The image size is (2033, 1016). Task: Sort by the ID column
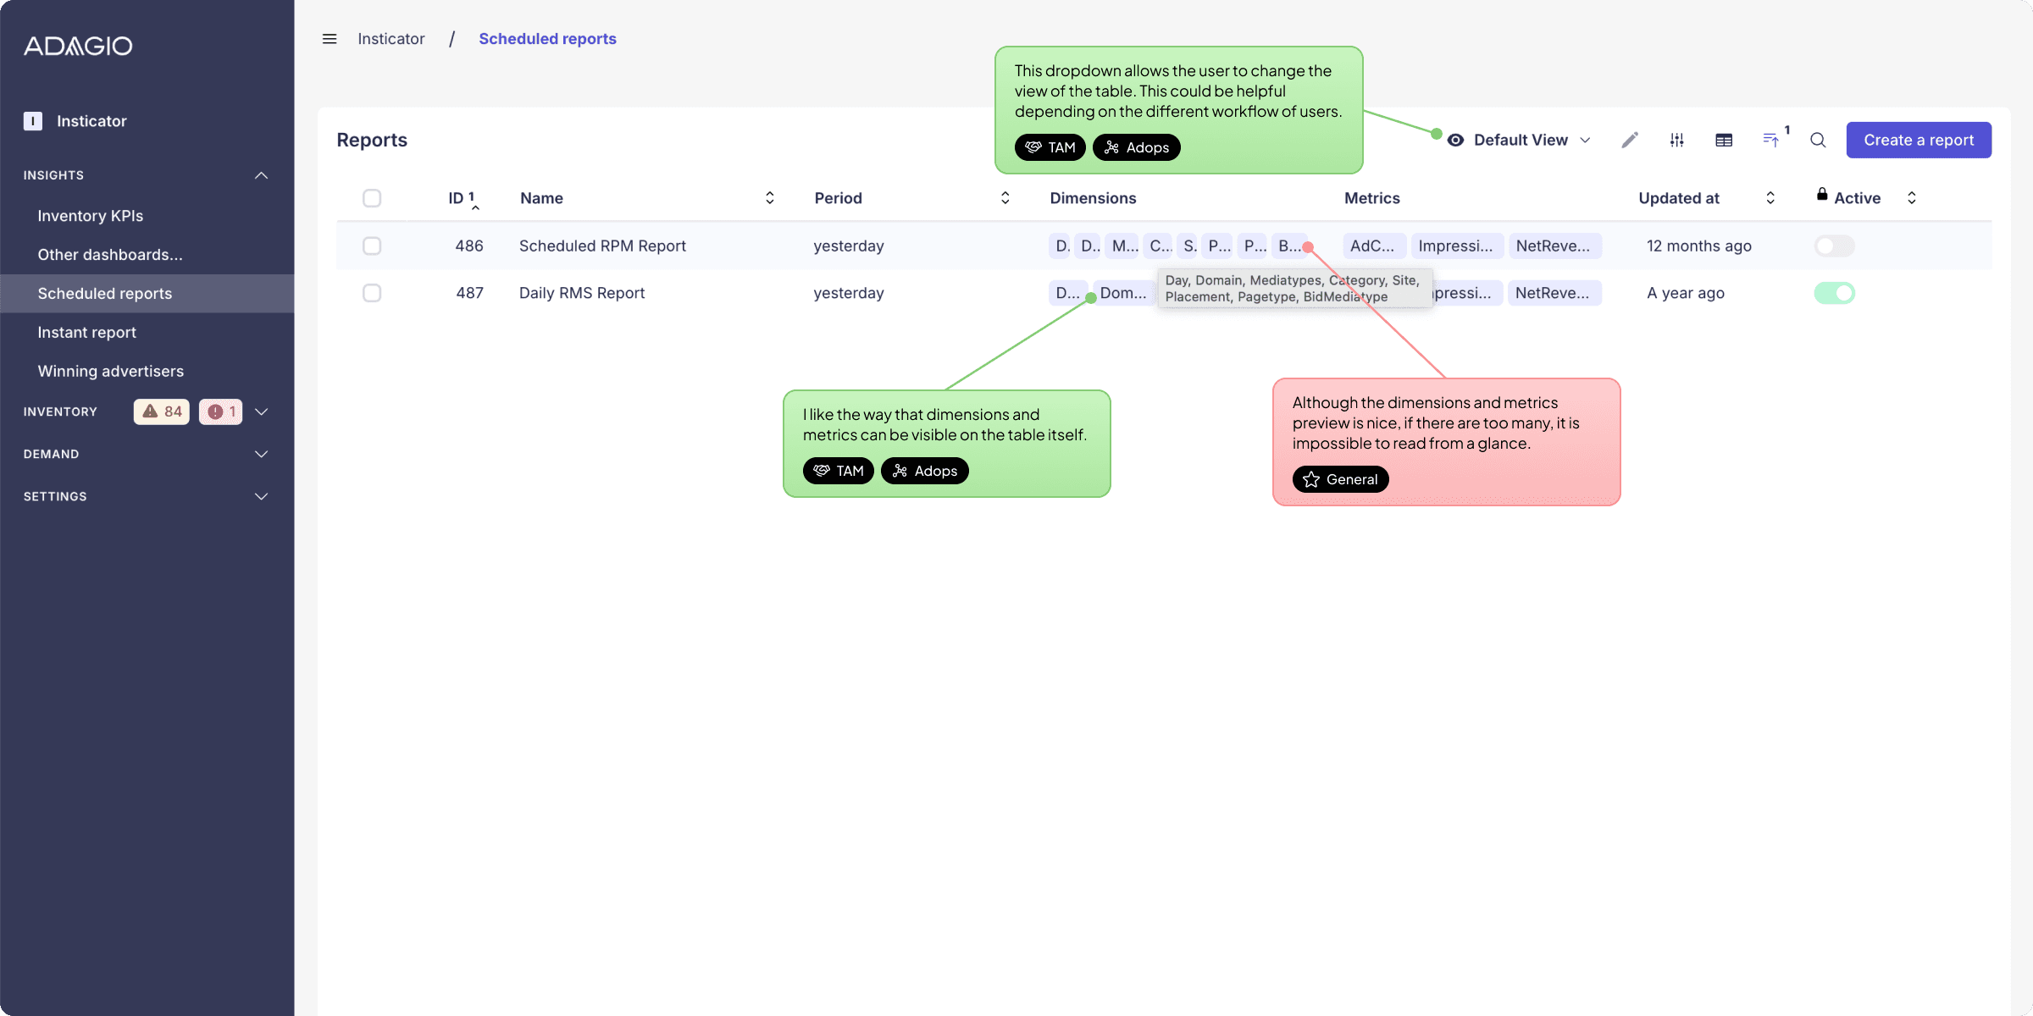(463, 198)
